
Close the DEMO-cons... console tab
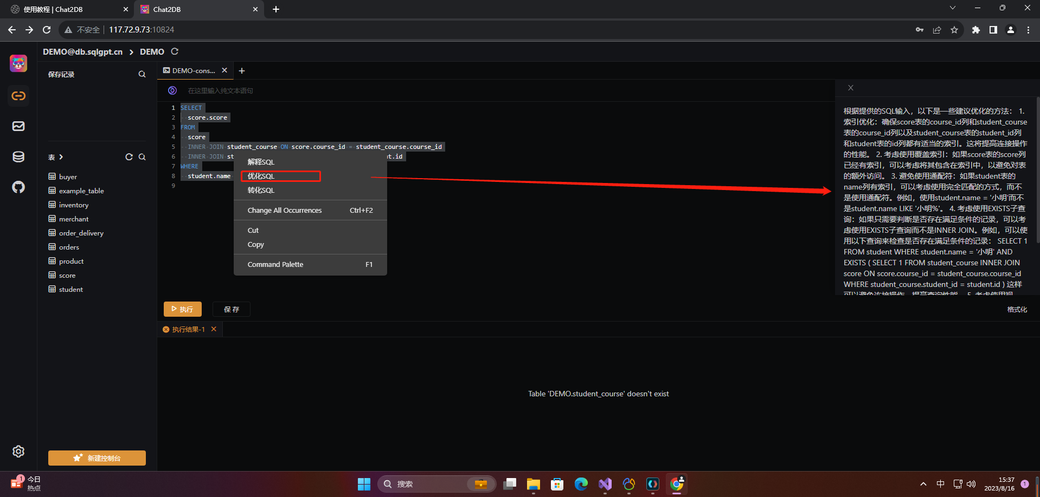pyautogui.click(x=224, y=70)
